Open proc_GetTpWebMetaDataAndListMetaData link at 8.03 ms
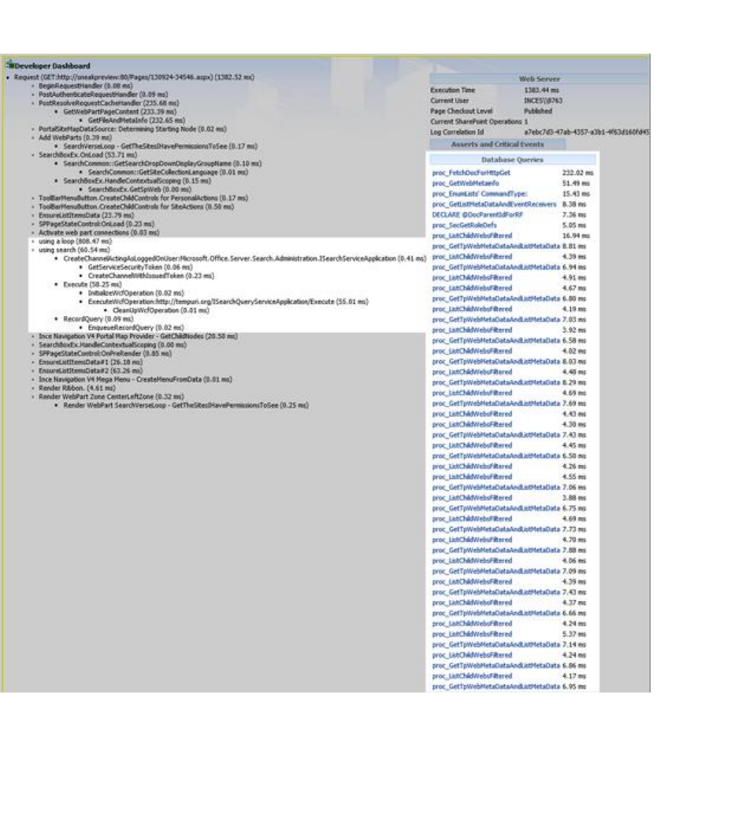Image resolution: width=731 pixels, height=828 pixels. (x=496, y=362)
